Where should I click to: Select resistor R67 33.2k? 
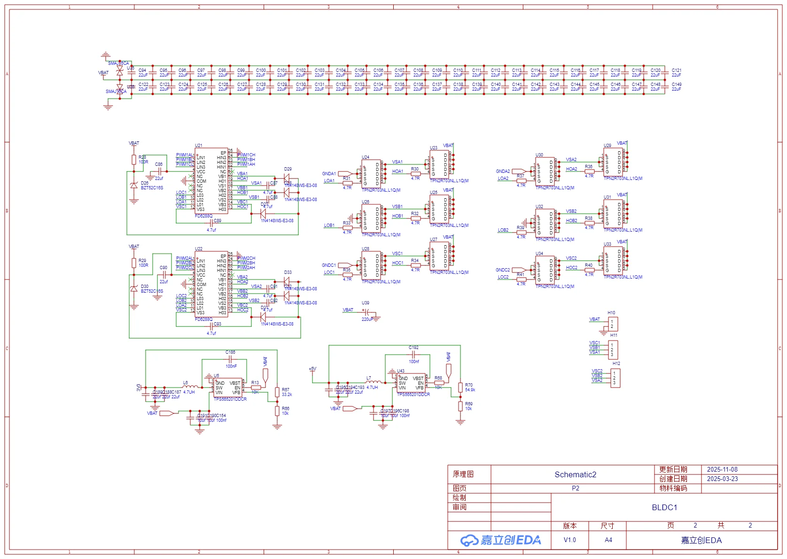pos(277,392)
